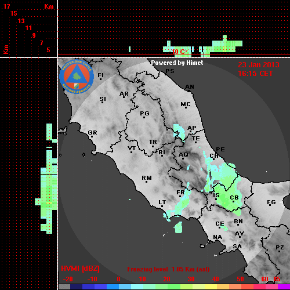Image resolution: width=290 pixels, height=290 pixels.
Task: Select the PE city label
Action: pos(220,149)
